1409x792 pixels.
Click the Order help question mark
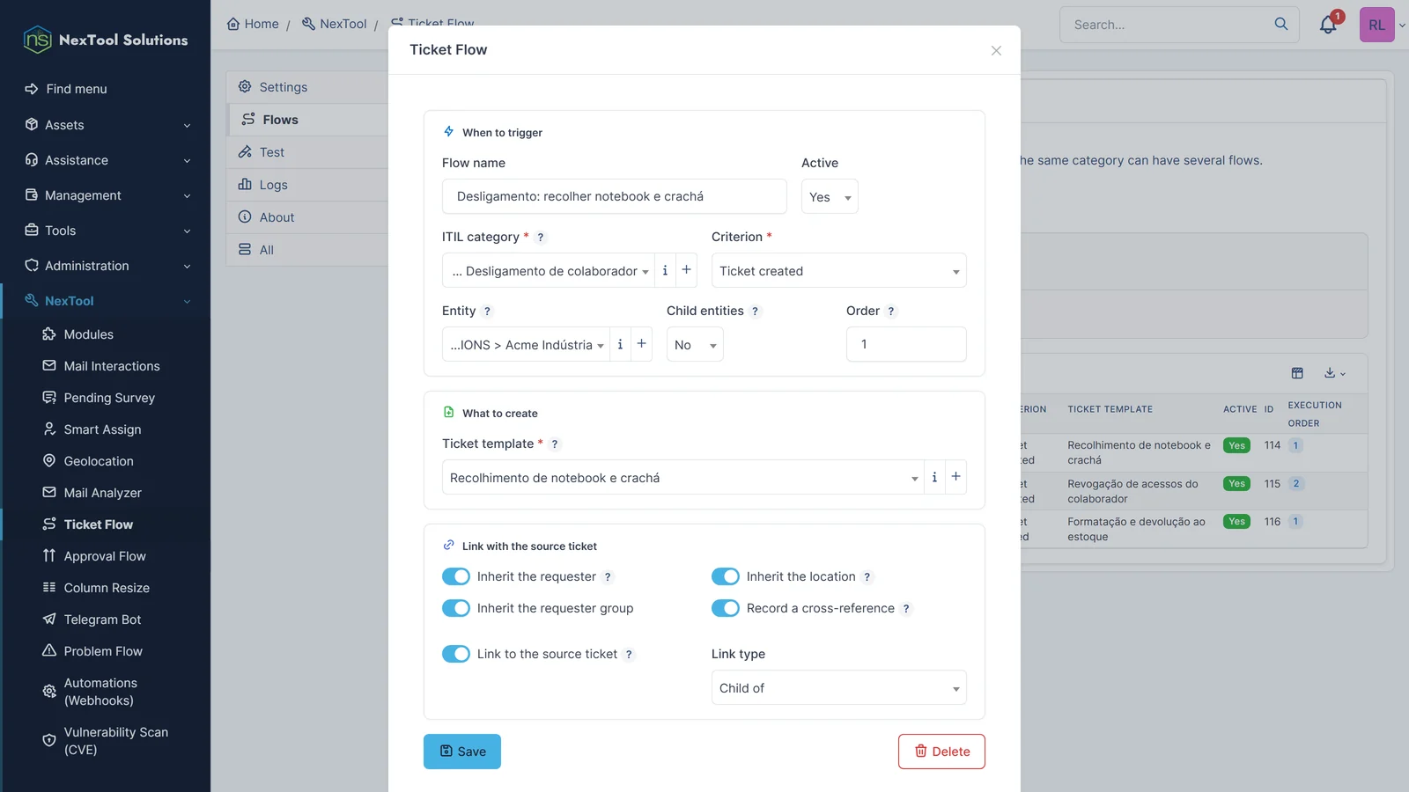tap(891, 312)
